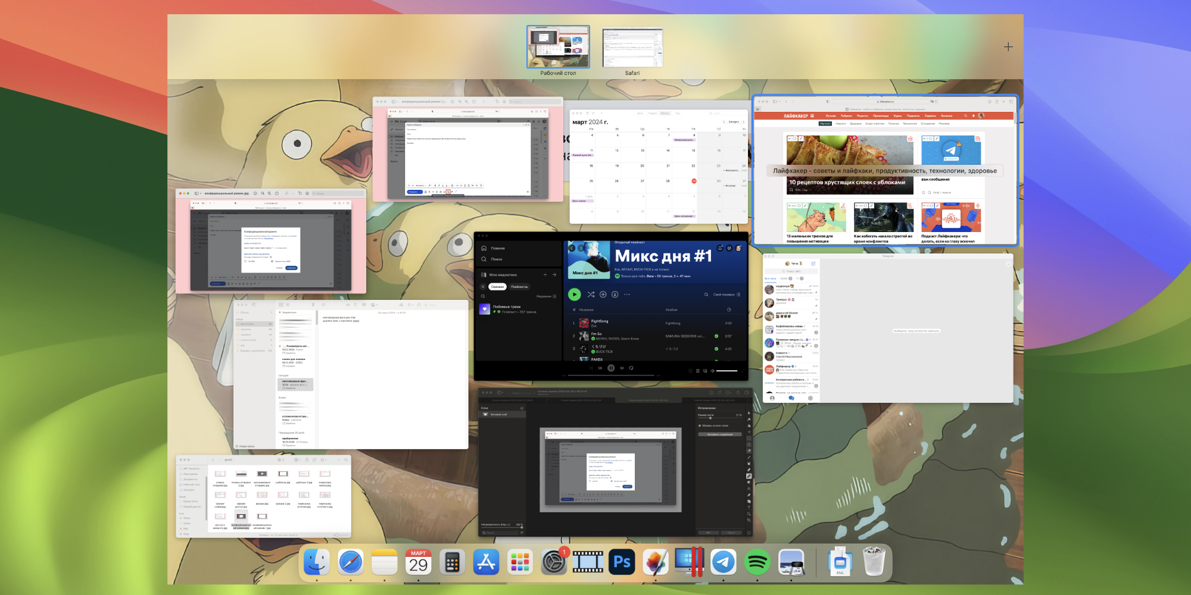Open the Lifehacker hamburger menu in Safari
1191x595 pixels.
pyautogui.click(x=812, y=116)
